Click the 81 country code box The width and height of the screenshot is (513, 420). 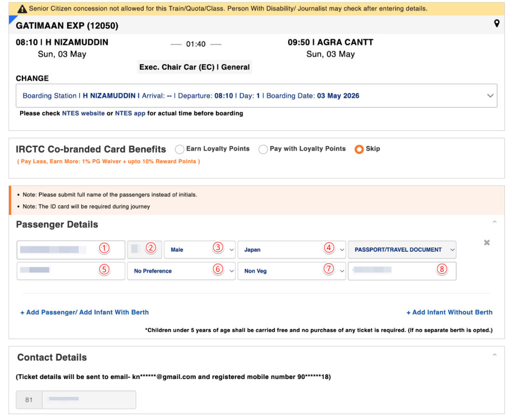pyautogui.click(x=29, y=400)
